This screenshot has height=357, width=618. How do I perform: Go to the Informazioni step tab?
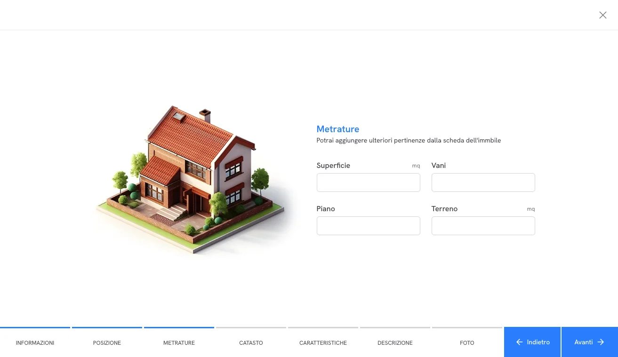click(35, 343)
